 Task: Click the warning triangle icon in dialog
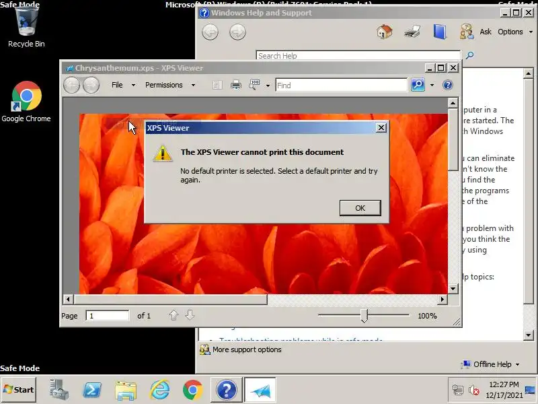coord(162,154)
